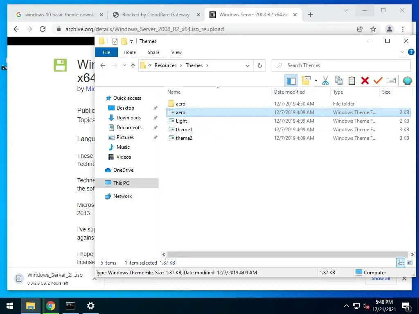
Task: Select This PC in navigation pane
Action: coord(127,183)
